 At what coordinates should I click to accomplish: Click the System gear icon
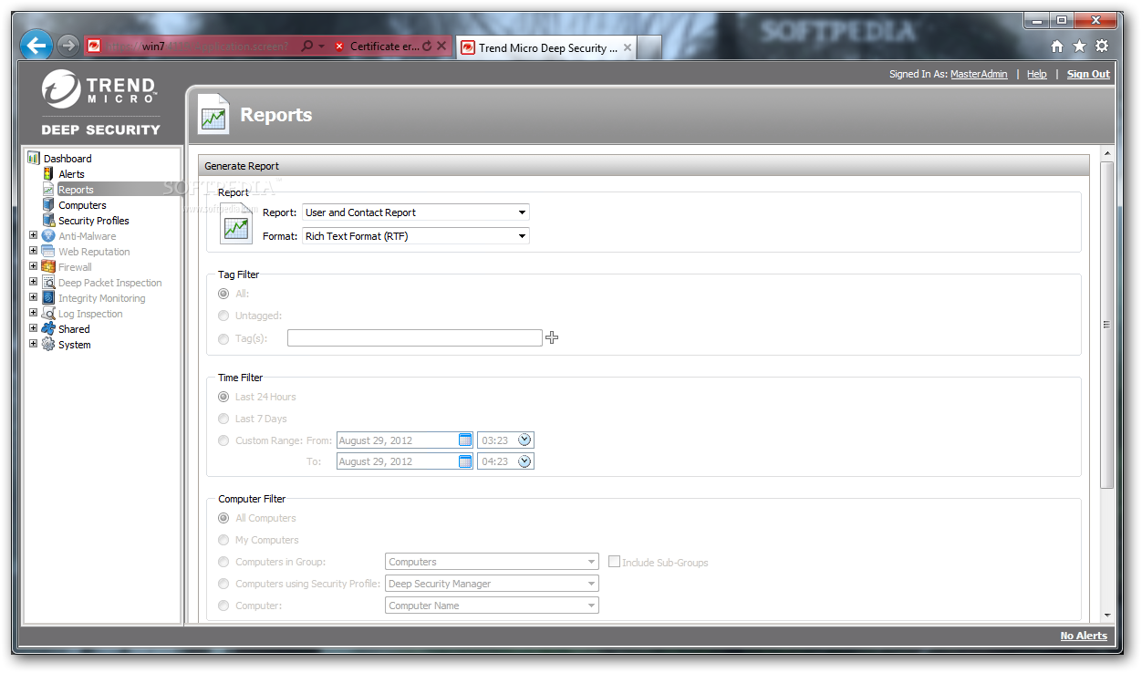[48, 344]
